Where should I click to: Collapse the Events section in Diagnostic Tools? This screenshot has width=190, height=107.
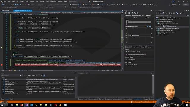pyautogui.click(x=125, y=20)
